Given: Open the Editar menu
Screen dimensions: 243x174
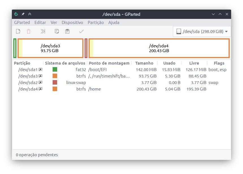Looking at the screenshot, I should tap(40, 23).
